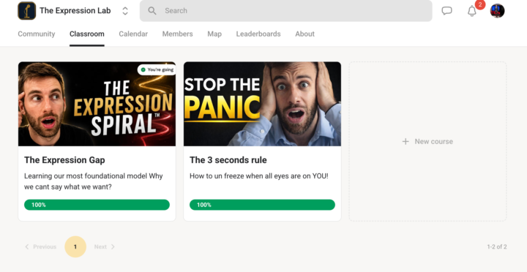Screen dimensions: 527x272
Task: Click the plus icon for New course
Action: (x=405, y=141)
